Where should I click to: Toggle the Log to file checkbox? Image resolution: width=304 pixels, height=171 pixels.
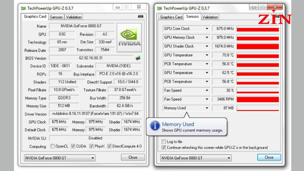[164, 141]
